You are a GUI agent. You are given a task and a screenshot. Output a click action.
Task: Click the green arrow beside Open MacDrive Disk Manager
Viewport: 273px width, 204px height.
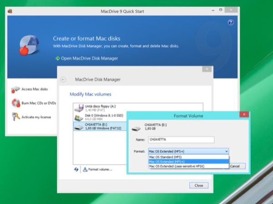[58, 59]
